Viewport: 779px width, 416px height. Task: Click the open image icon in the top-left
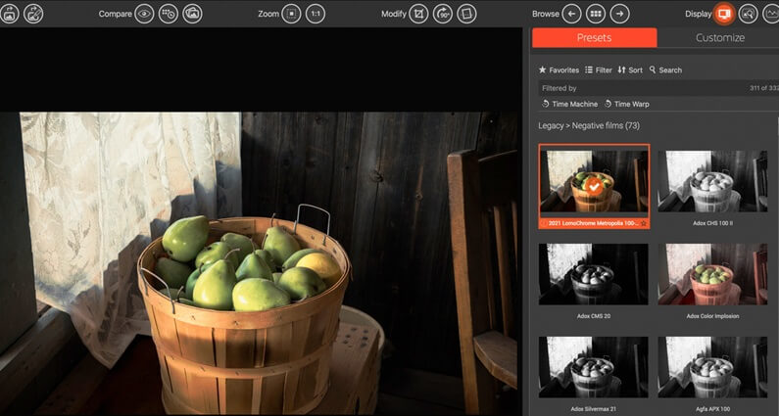click(8, 14)
